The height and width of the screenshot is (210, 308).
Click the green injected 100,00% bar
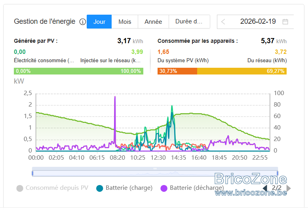pyautogui.click(x=78, y=71)
